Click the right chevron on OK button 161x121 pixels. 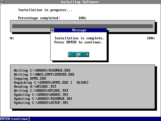point(87,54)
